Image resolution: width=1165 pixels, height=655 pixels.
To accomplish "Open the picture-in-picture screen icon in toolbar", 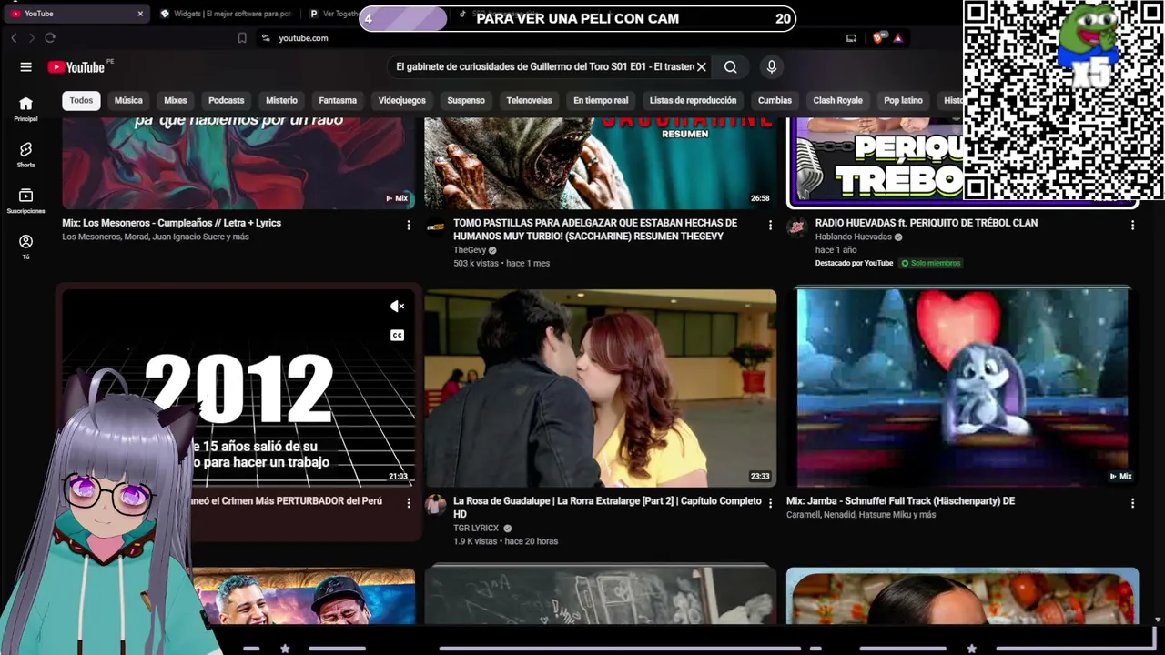I will coord(851,38).
